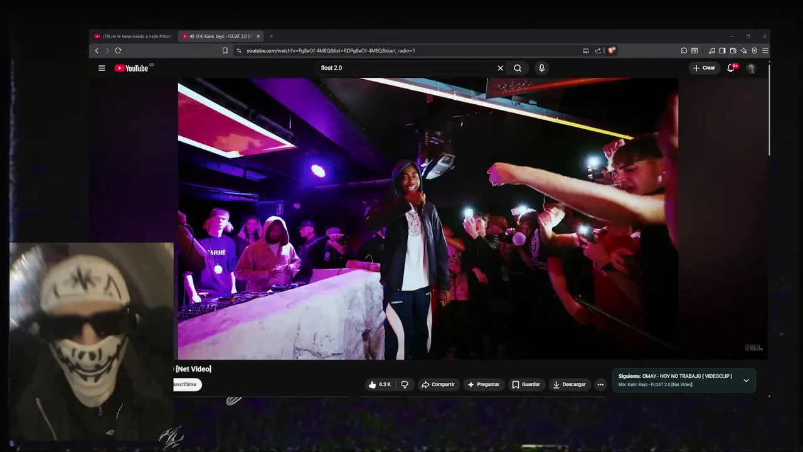Screen dimensions: 803x452
Task: Open next video OMAY - HOY NO TRABAJO
Action: click(x=675, y=376)
